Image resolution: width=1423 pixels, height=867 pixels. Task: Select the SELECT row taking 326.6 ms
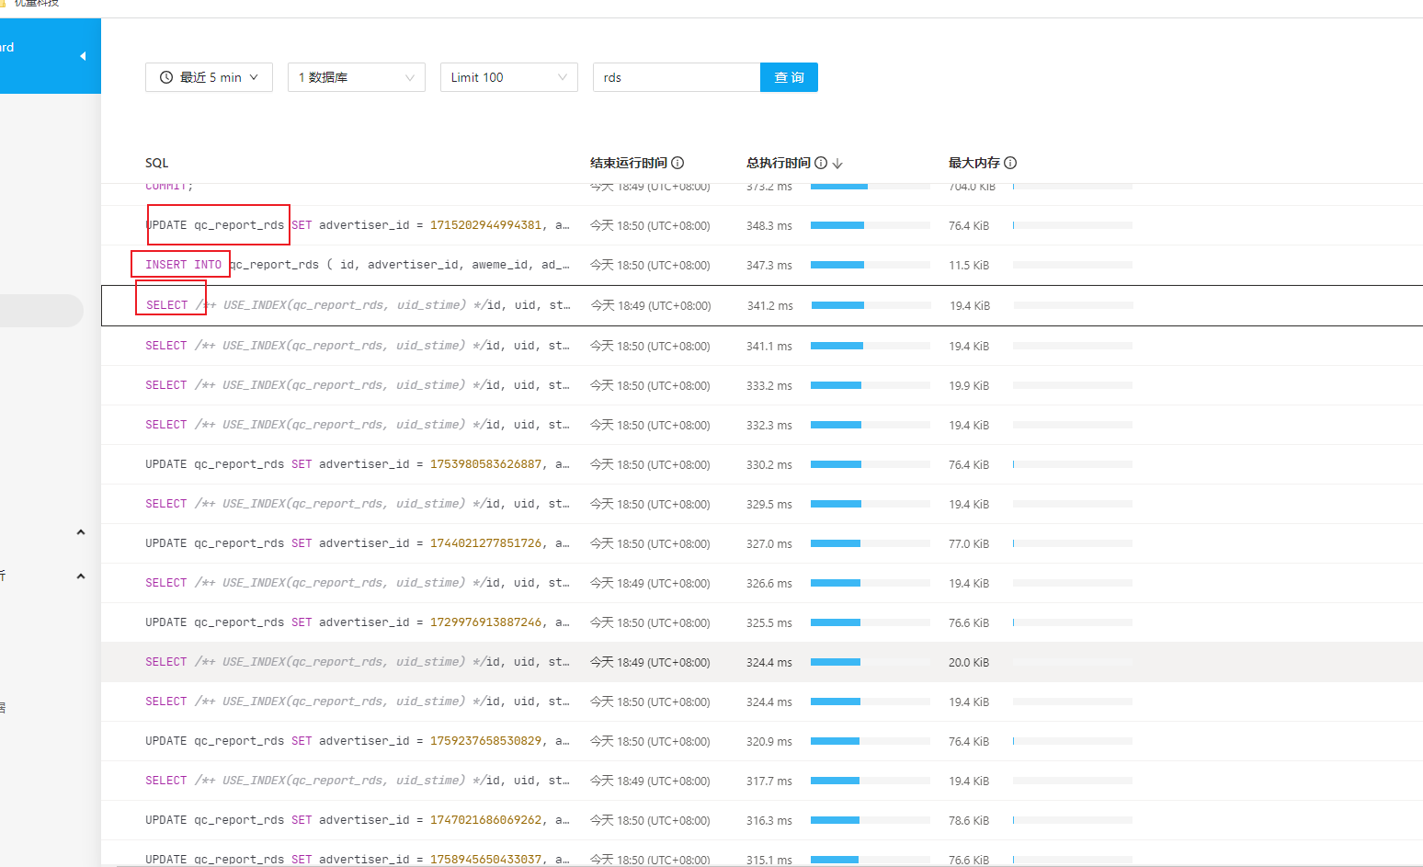[x=762, y=583]
